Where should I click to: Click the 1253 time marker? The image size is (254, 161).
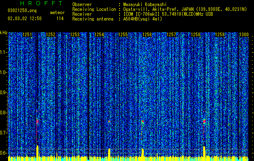75,35
